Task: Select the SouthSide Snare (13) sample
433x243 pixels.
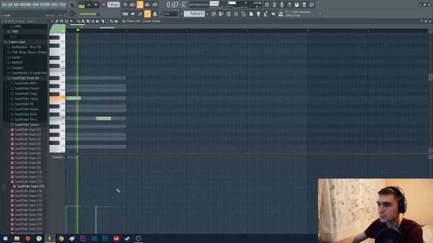Action: coord(30,186)
